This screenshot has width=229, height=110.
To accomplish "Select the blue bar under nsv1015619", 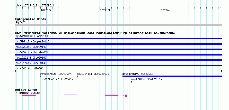I will pos(118,66).
